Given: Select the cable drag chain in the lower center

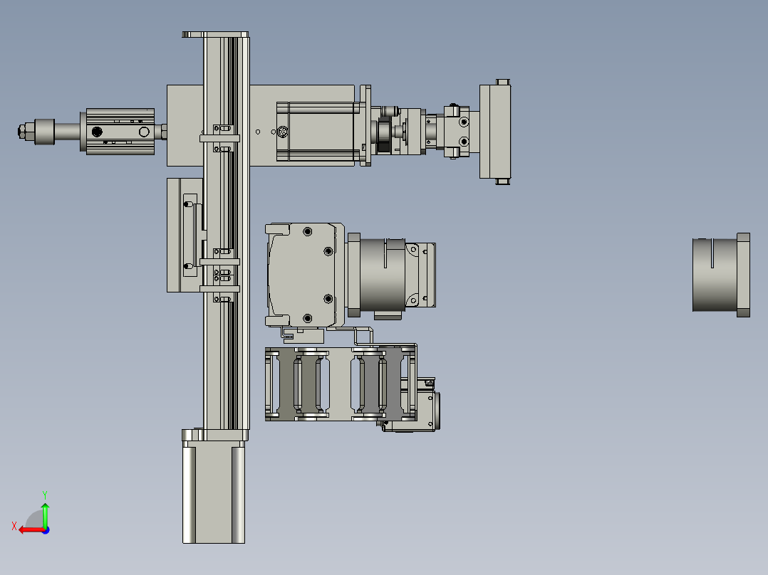Looking at the screenshot, I should (341, 384).
